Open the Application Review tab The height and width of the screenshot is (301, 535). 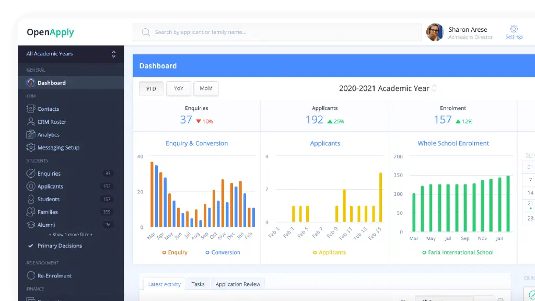(x=238, y=284)
